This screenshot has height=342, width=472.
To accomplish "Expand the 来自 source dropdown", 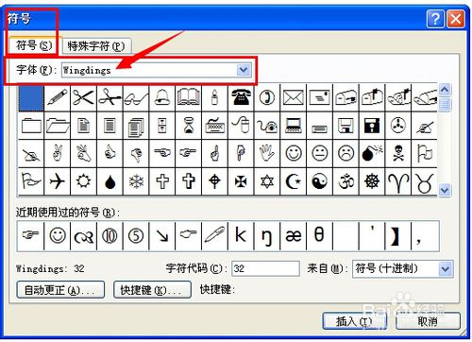I will pos(446,269).
